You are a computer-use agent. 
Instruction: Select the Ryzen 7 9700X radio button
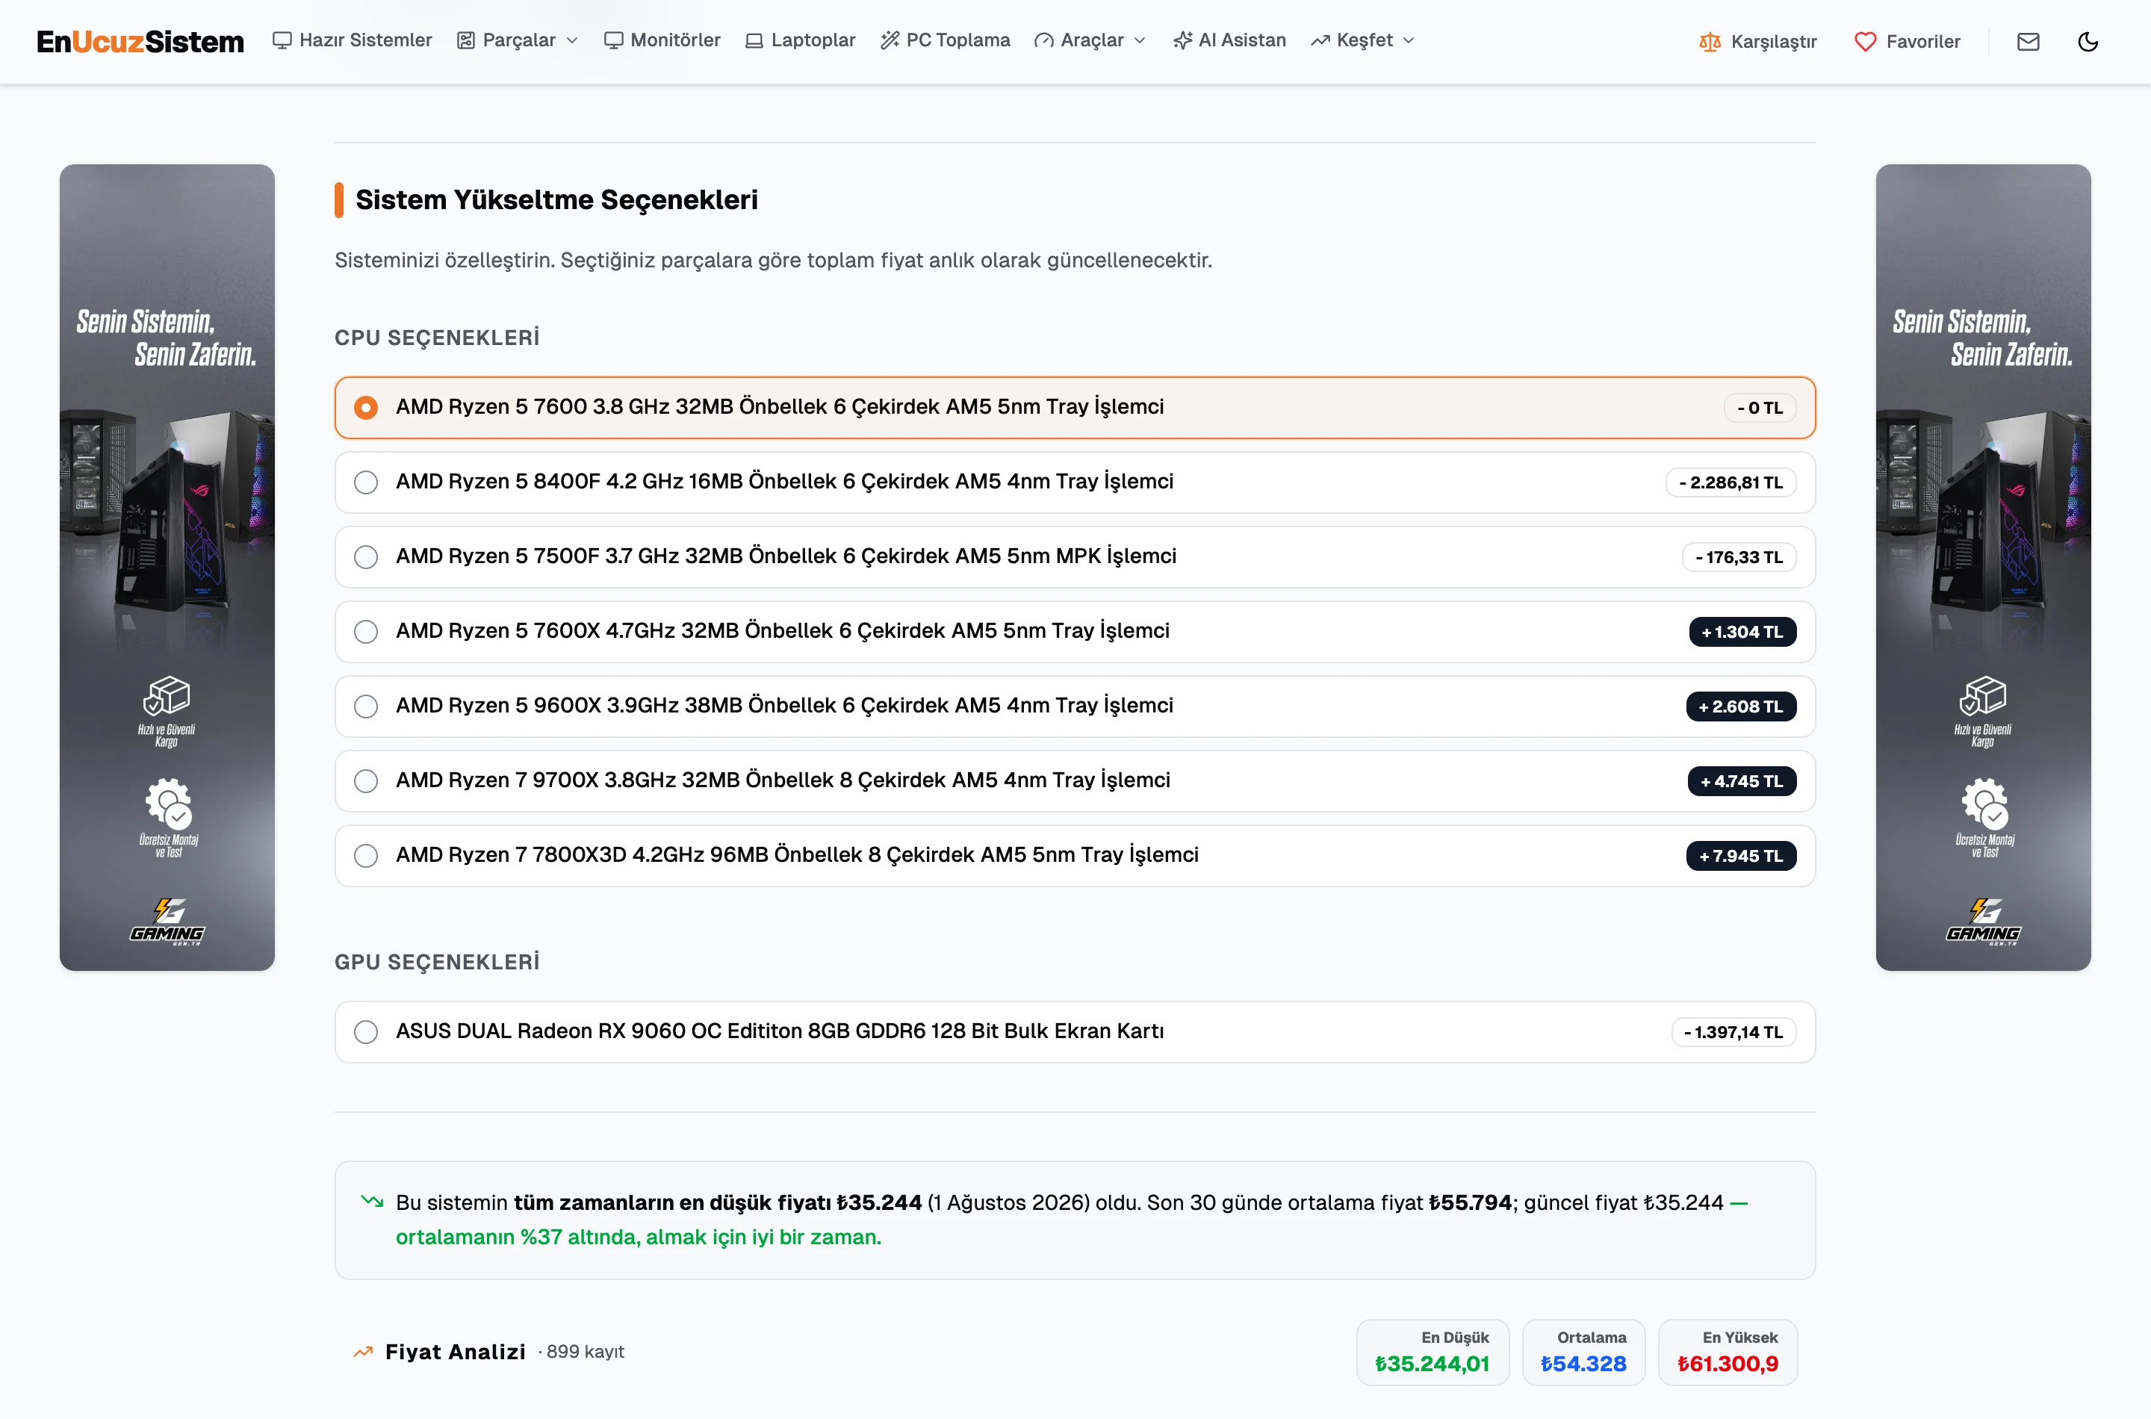pyautogui.click(x=365, y=781)
